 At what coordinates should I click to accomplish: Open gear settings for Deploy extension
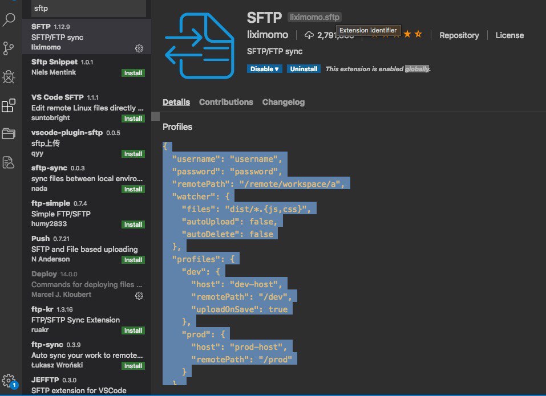coord(139,296)
